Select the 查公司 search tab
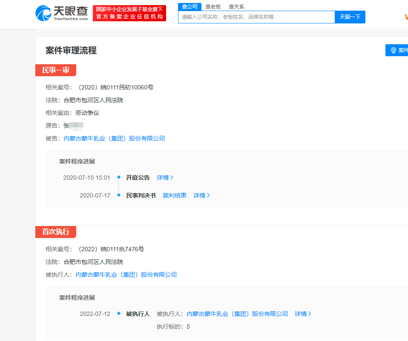 (x=190, y=7)
